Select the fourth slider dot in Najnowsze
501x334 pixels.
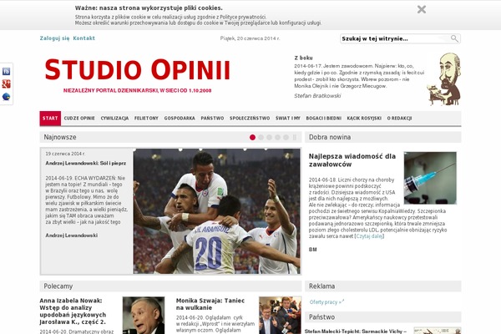tap(278, 137)
